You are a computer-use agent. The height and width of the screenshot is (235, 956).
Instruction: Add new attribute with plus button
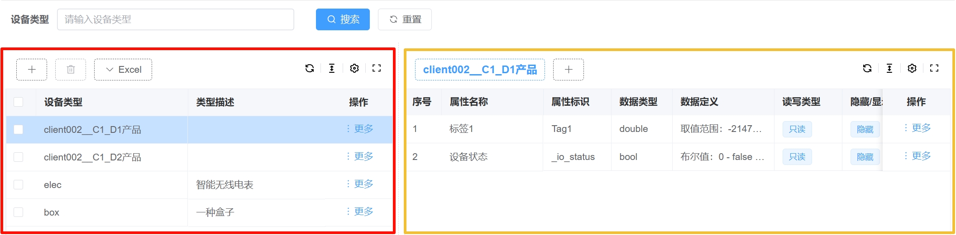coord(569,70)
